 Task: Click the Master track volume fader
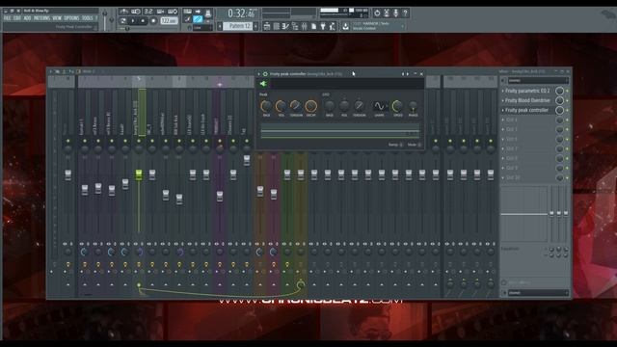[68, 175]
